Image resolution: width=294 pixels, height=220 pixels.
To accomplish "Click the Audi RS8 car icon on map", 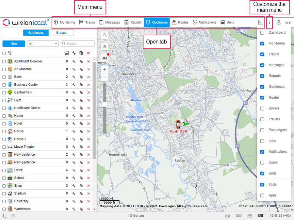I will pyautogui.click(x=178, y=124).
